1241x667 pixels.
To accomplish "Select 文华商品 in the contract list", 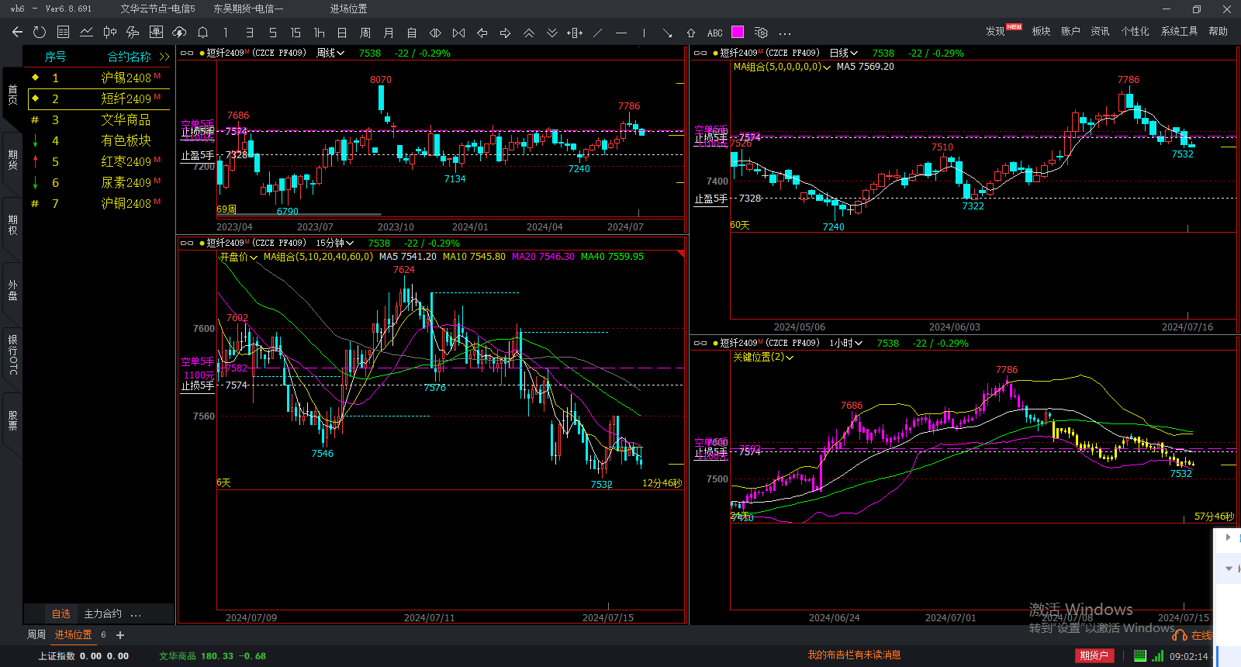I will [99, 119].
